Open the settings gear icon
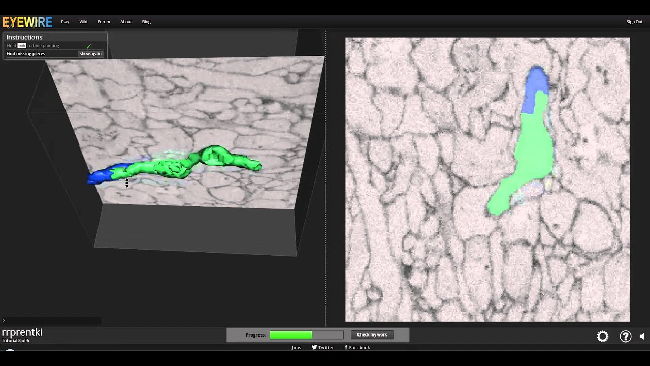 (x=603, y=337)
